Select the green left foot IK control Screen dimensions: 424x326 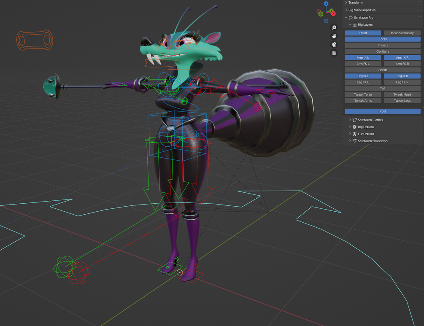(170, 268)
